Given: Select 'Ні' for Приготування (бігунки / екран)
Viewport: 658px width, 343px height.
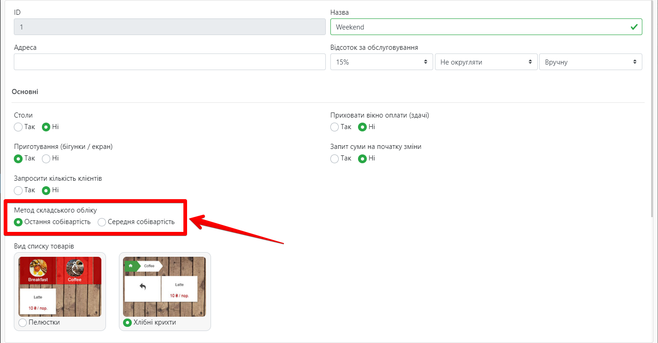Looking at the screenshot, I should (46, 159).
